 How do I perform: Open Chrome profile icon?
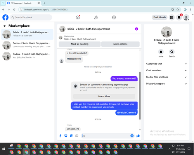click(185, 10)
